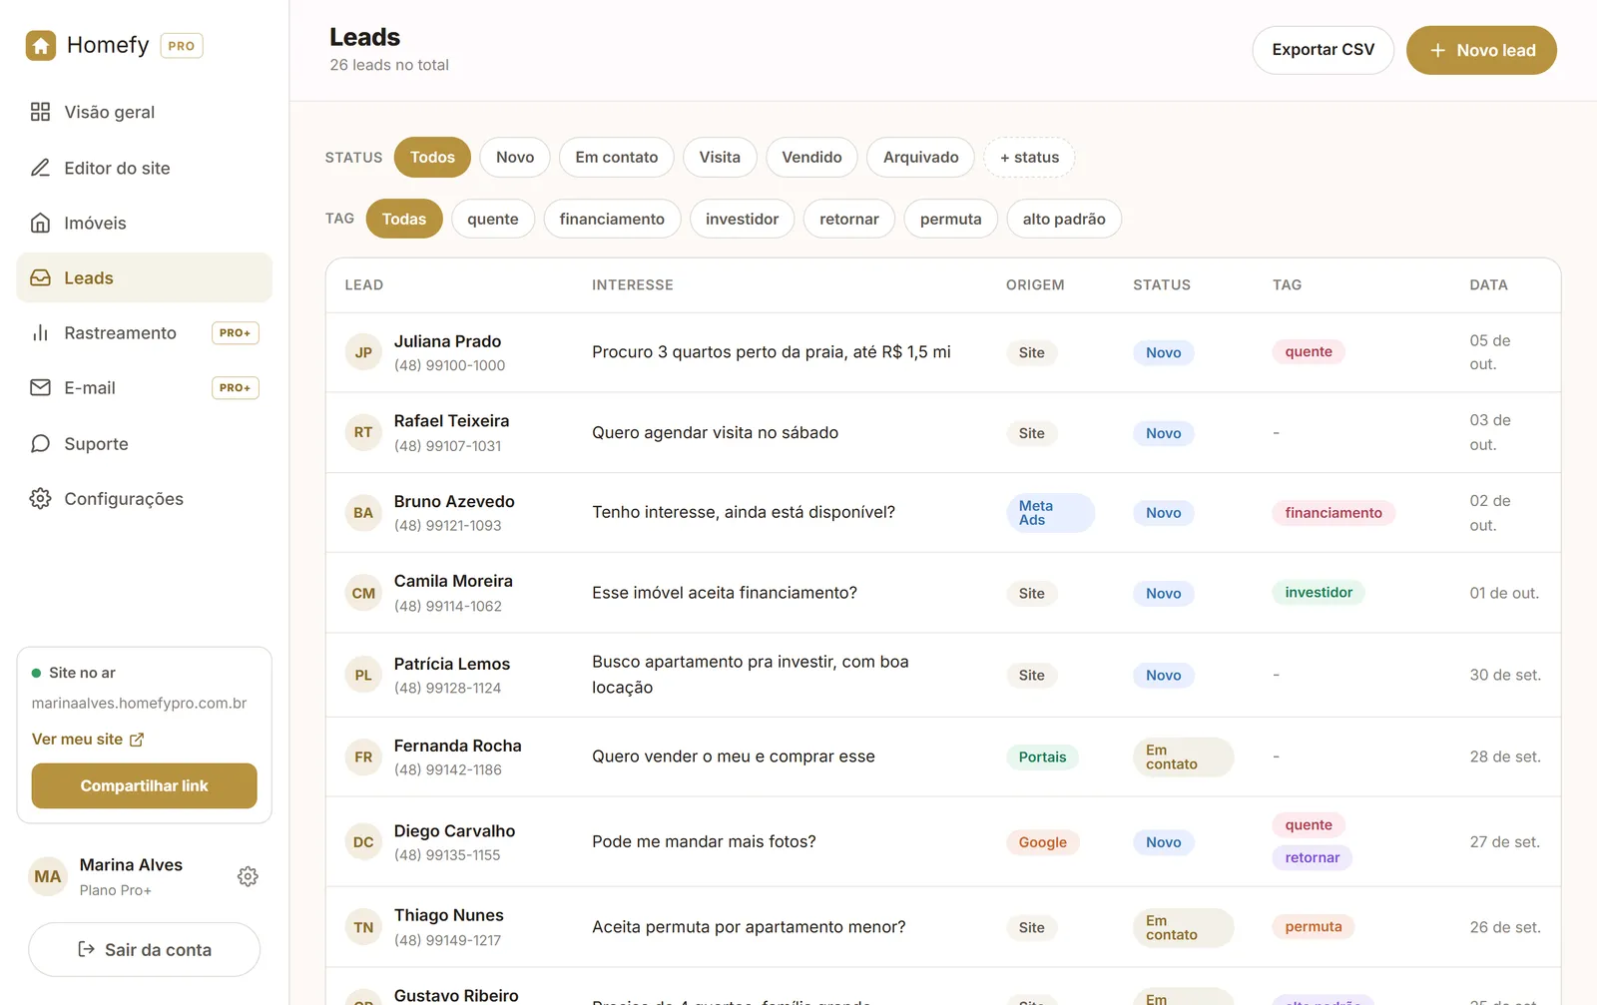Screen dimensions: 1597x1005
Task: Click the BA avatar of Bruno Azevedo
Action: pos(363,513)
